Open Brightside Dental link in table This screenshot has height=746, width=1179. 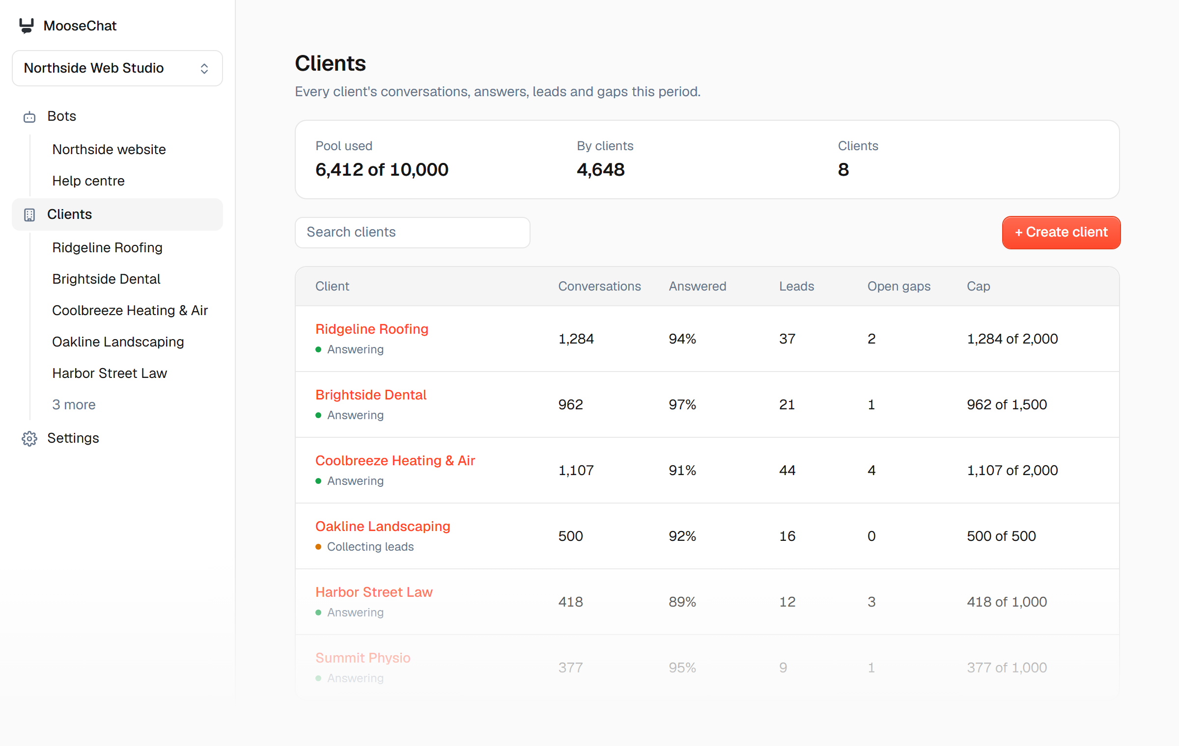[371, 395]
